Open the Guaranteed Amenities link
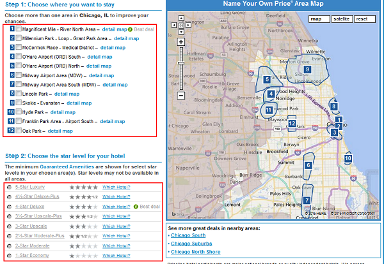Screen dimensions: 384x264 (67, 167)
